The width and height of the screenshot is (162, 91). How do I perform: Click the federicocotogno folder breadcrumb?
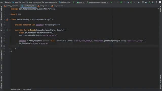(34, 2)
